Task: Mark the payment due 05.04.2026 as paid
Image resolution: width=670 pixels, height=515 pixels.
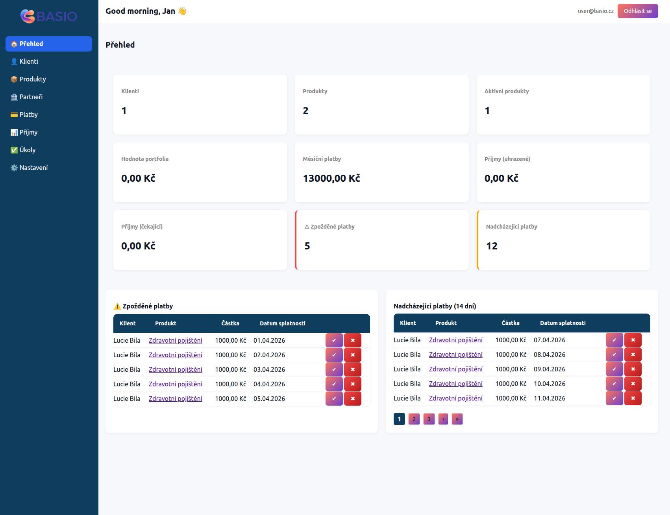Action: pyautogui.click(x=334, y=399)
